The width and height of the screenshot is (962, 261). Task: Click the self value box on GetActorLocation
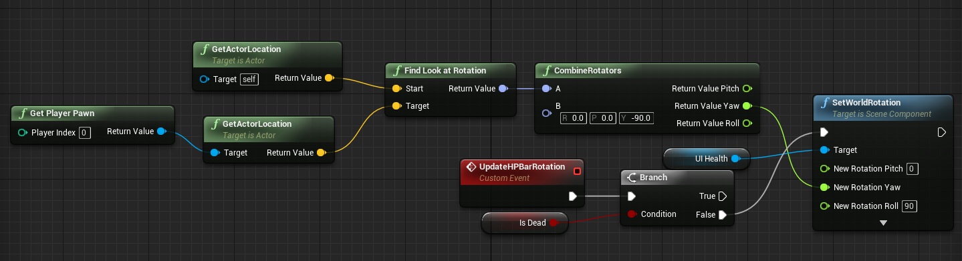249,79
